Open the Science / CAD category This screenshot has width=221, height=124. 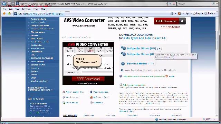[x=38, y=65]
